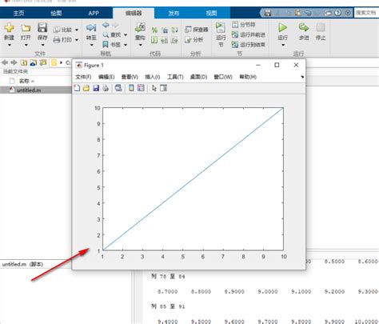Image resolution: width=379 pixels, height=324 pixels.
Task: Click the Step forward icon
Action: (x=304, y=27)
